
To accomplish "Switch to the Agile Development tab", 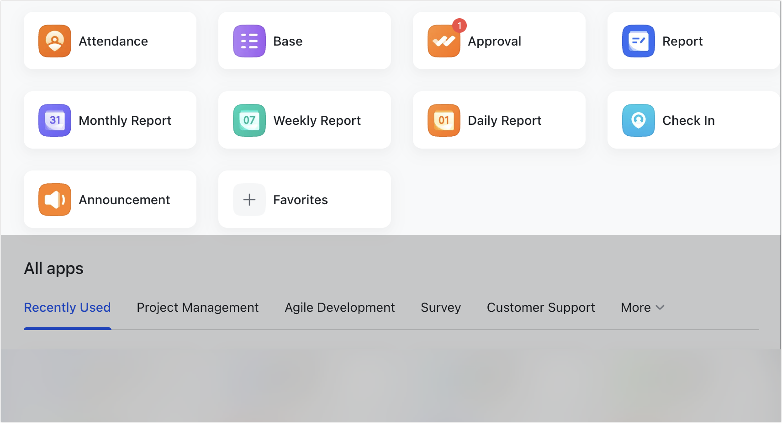I will [340, 307].
